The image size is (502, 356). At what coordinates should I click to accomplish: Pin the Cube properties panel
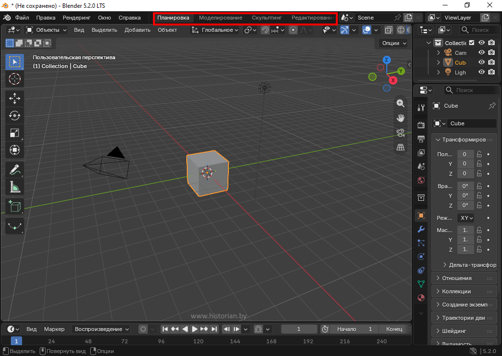[x=492, y=106]
